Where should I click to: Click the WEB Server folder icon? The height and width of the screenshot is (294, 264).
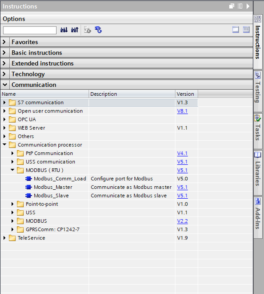click(12, 128)
